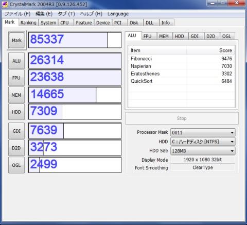
Task: Open the ヘルプ (H) menu
Action: click(91, 14)
